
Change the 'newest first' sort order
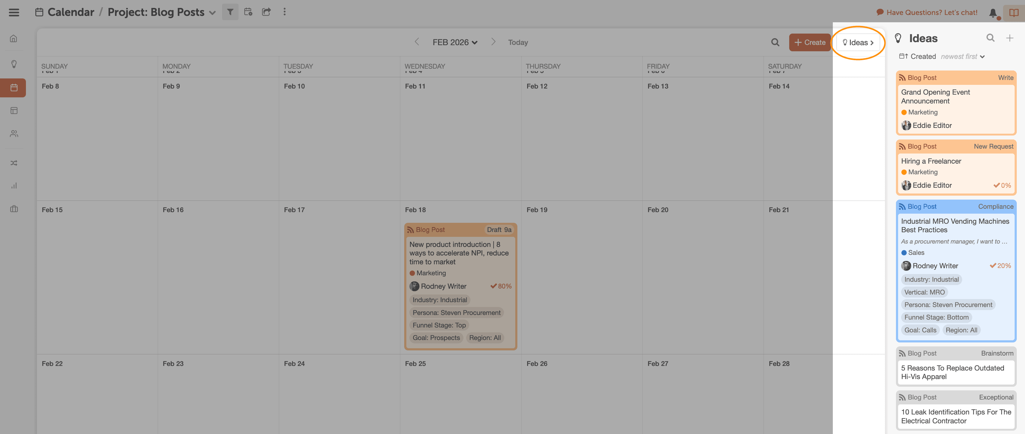(x=962, y=56)
